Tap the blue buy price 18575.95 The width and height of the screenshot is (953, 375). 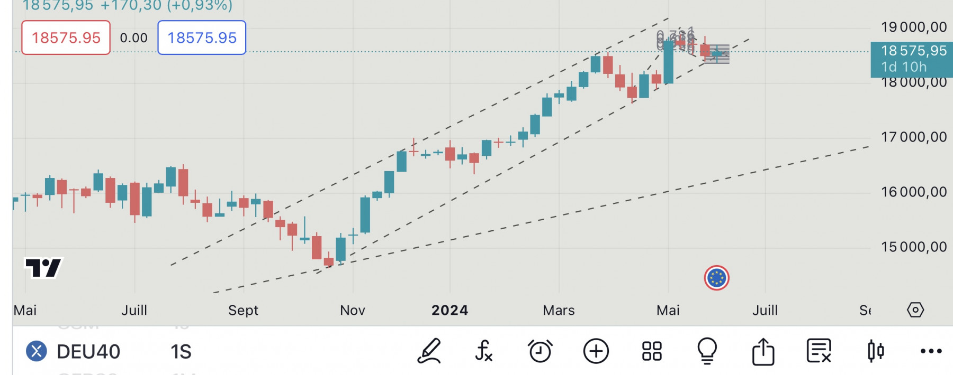pyautogui.click(x=202, y=37)
